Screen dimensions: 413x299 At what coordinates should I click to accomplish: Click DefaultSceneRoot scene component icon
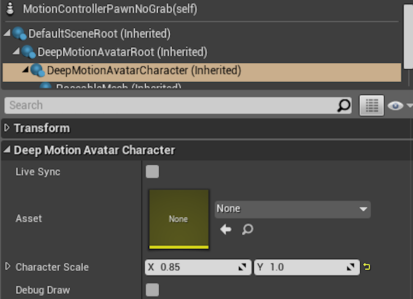click(x=19, y=33)
